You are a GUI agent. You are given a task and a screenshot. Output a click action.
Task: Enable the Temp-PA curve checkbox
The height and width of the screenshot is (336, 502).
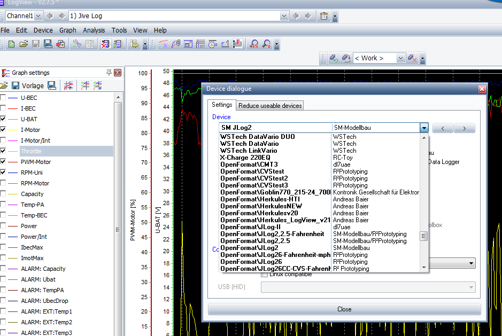point(3,204)
